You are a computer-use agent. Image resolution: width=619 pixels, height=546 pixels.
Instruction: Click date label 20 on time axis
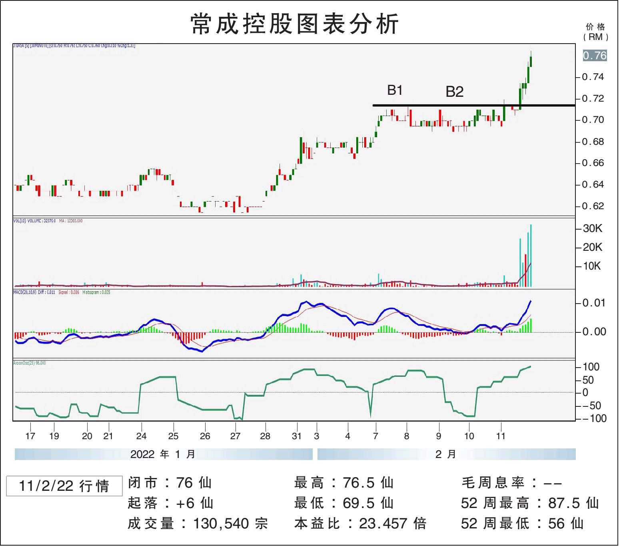point(87,436)
